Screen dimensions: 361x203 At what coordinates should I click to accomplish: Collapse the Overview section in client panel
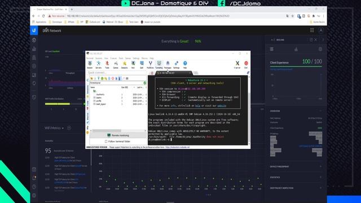click(320, 111)
